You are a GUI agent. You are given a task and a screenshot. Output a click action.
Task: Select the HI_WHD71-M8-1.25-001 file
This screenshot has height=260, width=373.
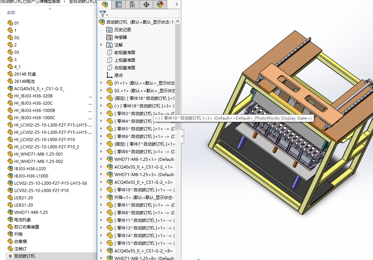[35, 154]
